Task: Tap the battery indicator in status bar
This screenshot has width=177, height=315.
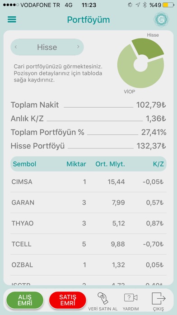Action: (x=168, y=5)
